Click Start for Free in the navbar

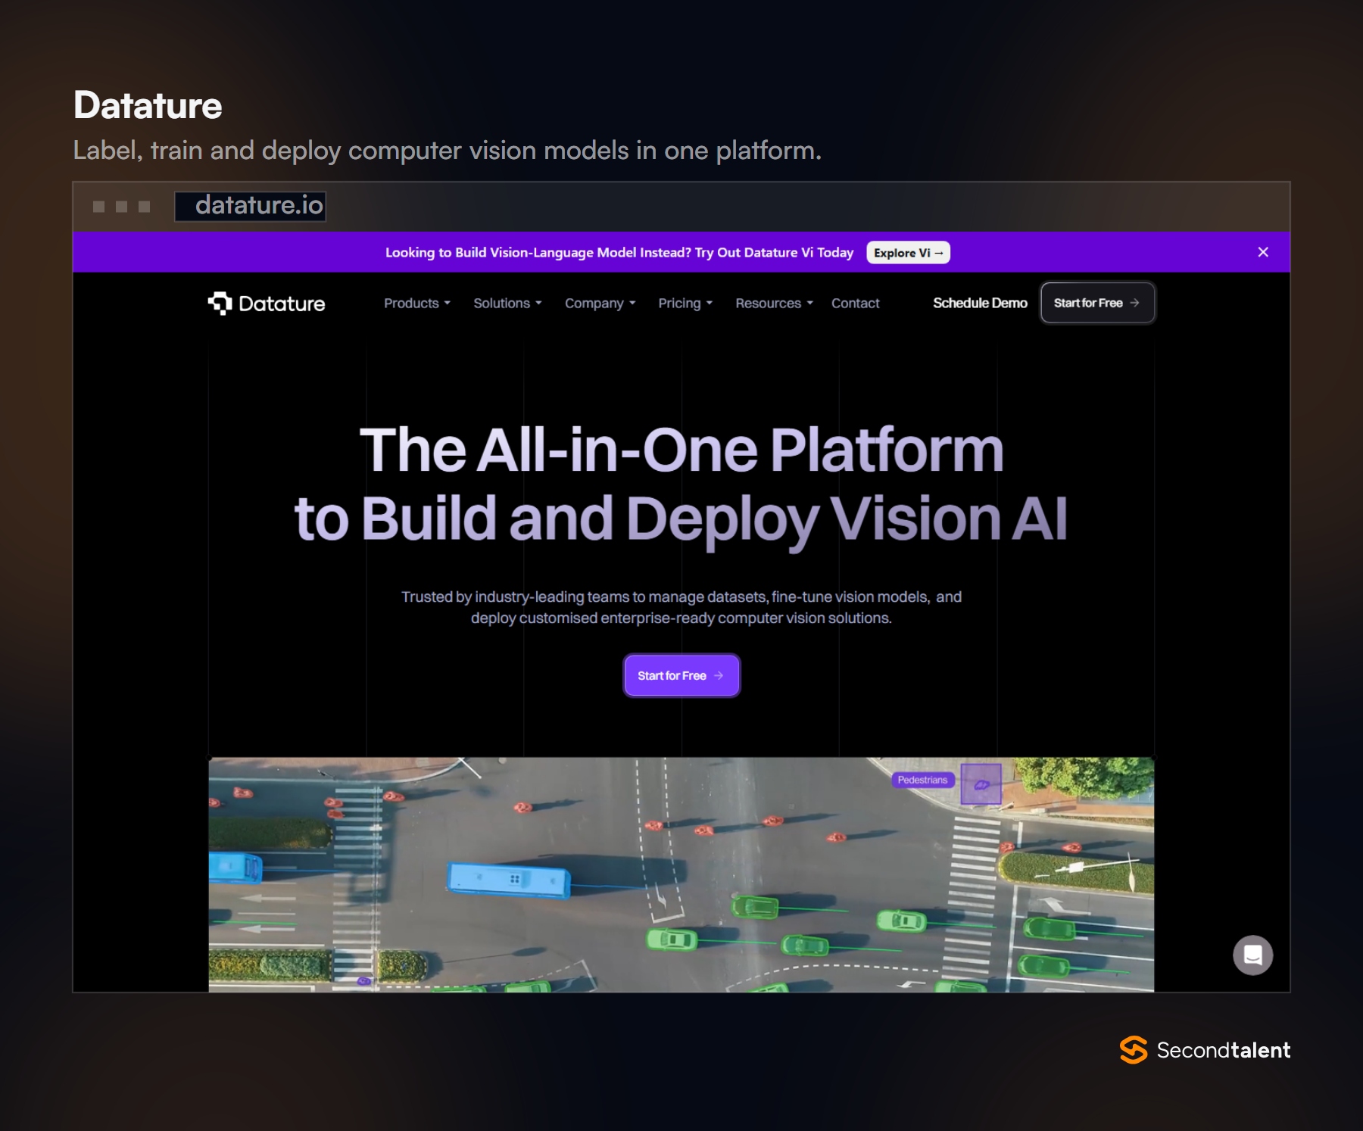click(1097, 303)
